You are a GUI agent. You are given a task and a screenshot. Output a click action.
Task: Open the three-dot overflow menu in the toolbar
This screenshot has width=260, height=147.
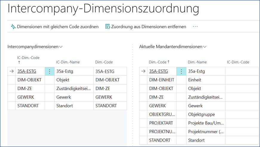point(195,27)
